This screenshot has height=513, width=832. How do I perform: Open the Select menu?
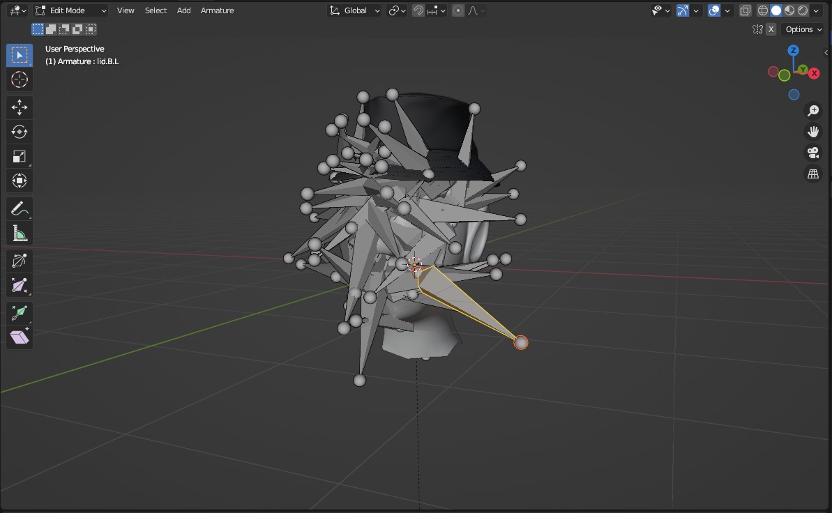pos(156,10)
